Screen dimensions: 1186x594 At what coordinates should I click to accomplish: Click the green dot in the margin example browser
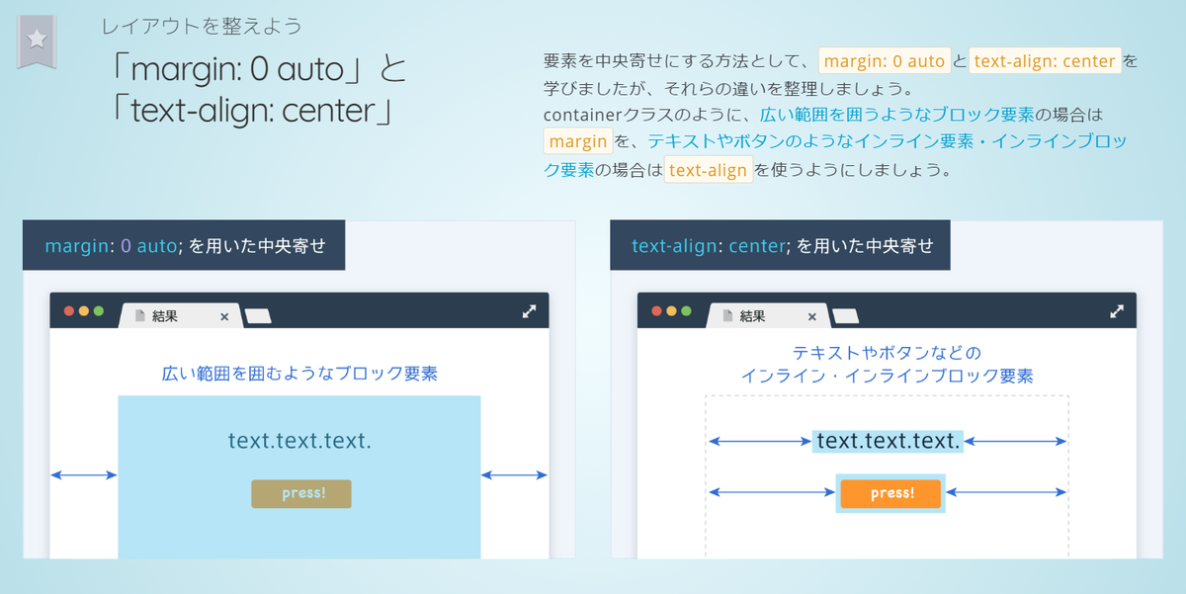(99, 310)
